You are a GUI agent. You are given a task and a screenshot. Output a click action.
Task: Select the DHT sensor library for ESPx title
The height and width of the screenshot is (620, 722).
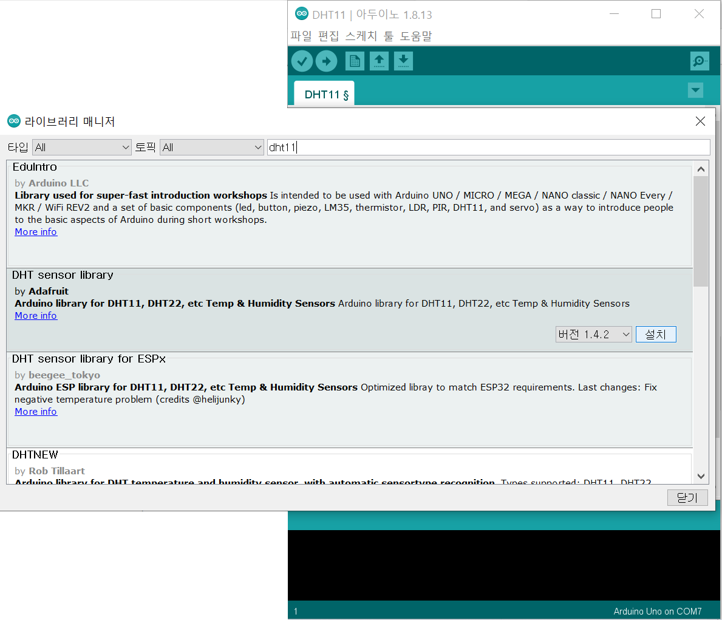click(89, 359)
